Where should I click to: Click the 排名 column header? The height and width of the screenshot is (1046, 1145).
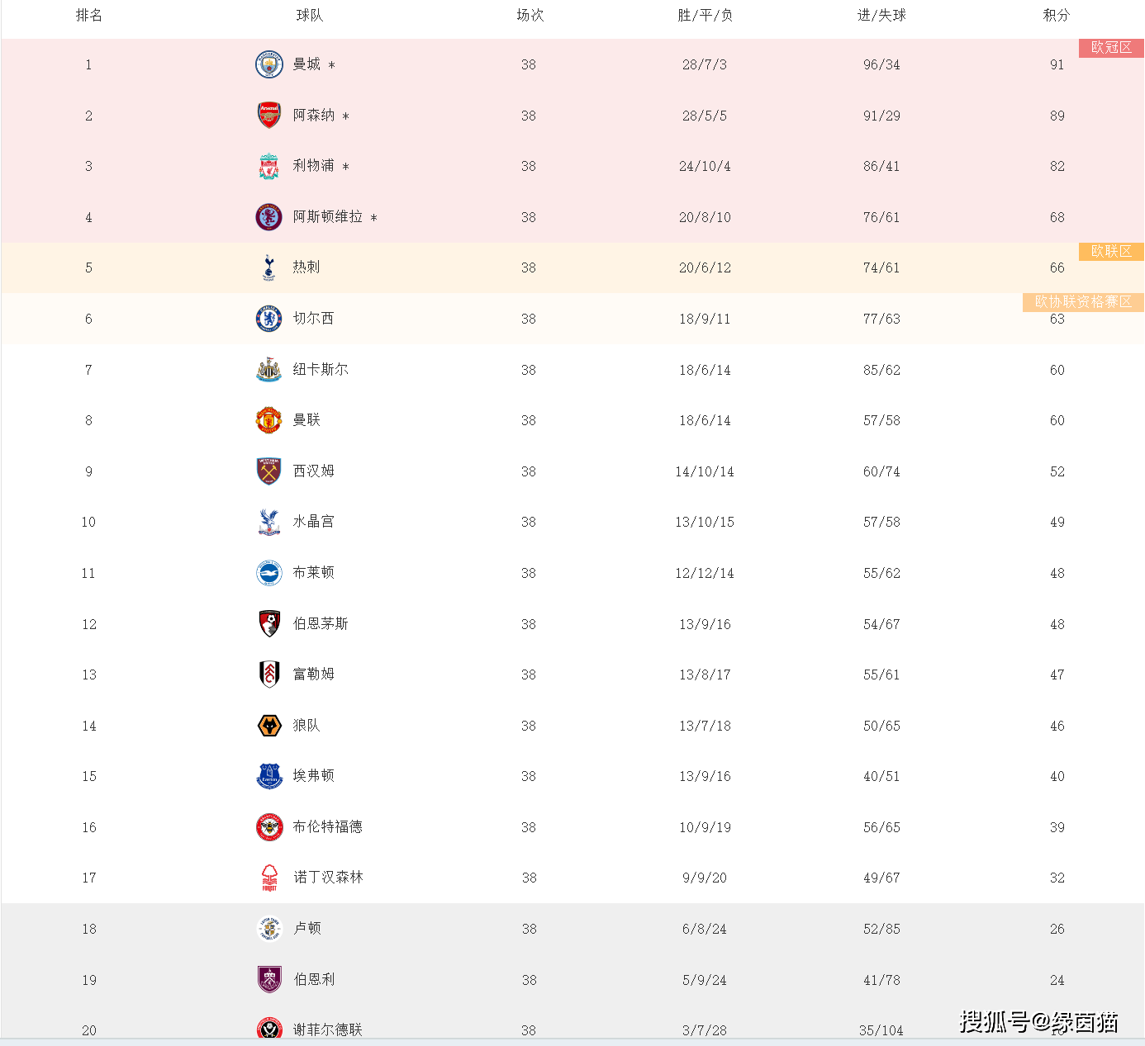click(x=89, y=16)
